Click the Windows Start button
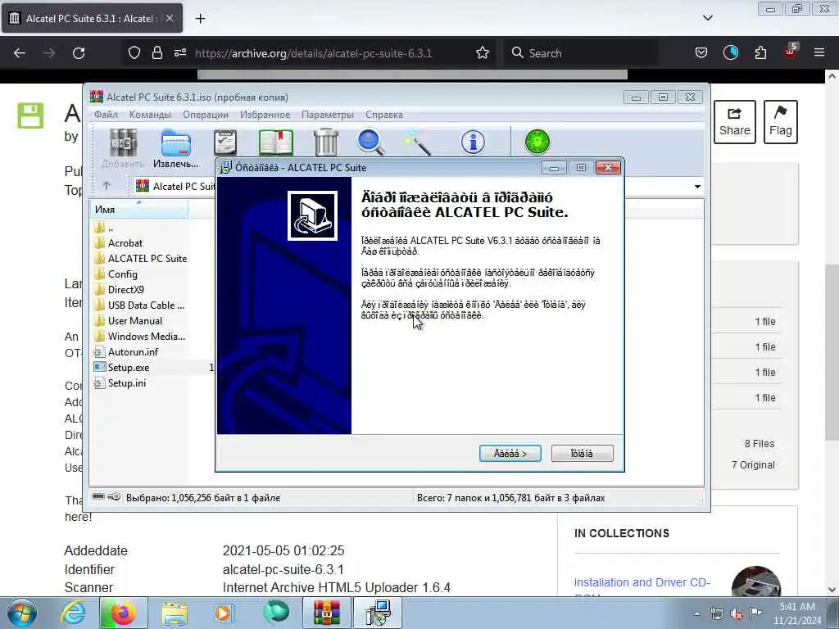 pos(21,613)
